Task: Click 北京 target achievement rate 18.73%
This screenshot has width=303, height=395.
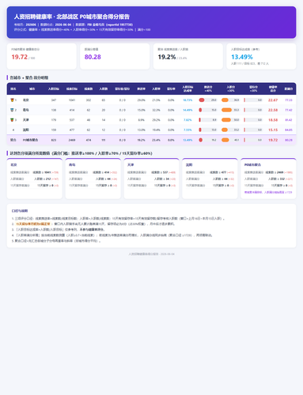Action: tap(187, 100)
